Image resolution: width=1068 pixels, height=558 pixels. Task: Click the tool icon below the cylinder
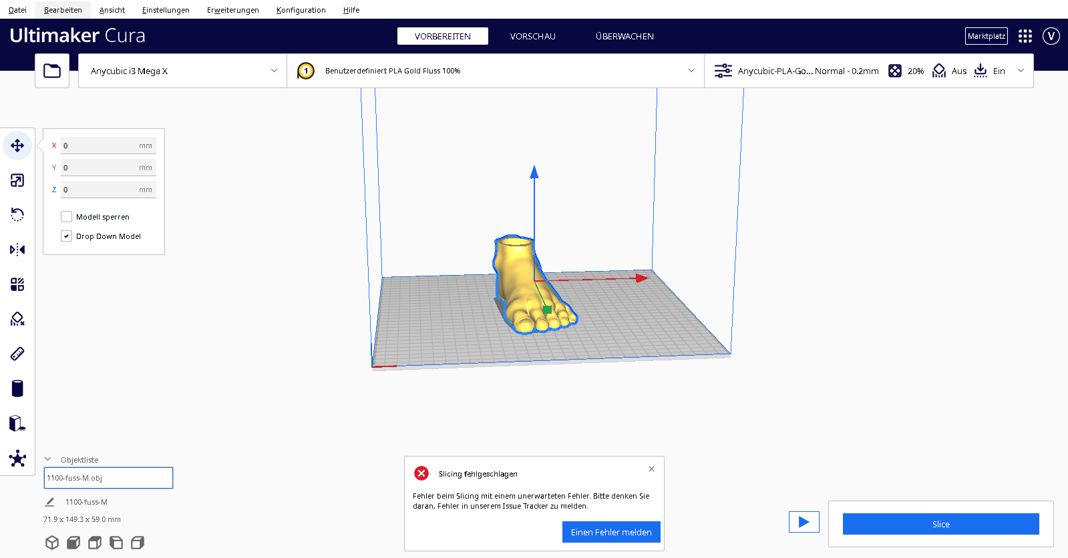click(x=17, y=423)
